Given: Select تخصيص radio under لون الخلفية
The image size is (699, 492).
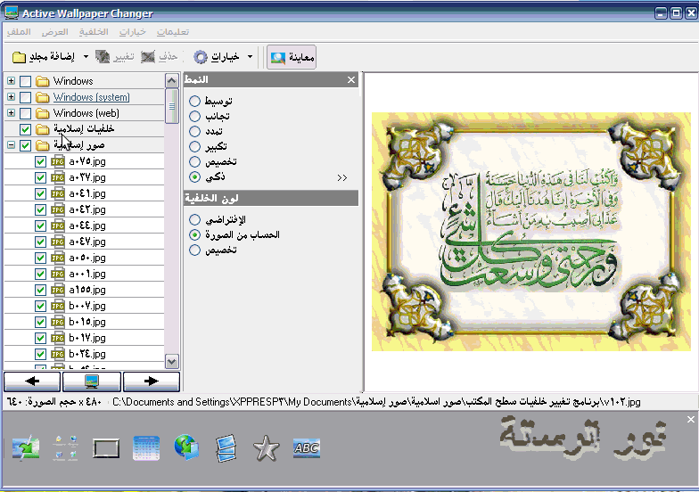Looking at the screenshot, I should pos(194,250).
